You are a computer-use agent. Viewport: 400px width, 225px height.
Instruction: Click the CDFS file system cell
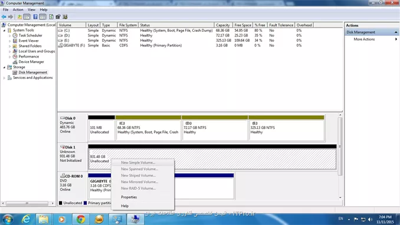point(123,45)
